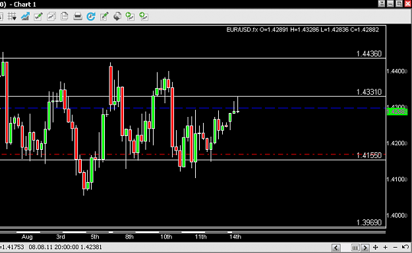This screenshot has width=412, height=253.
Task: Click the Chart 1 window title
Action: click(25, 4)
